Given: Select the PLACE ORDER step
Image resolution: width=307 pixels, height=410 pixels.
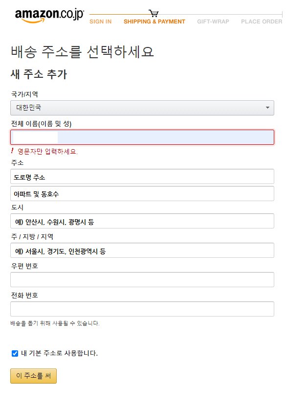Looking at the screenshot, I should pos(262,22).
